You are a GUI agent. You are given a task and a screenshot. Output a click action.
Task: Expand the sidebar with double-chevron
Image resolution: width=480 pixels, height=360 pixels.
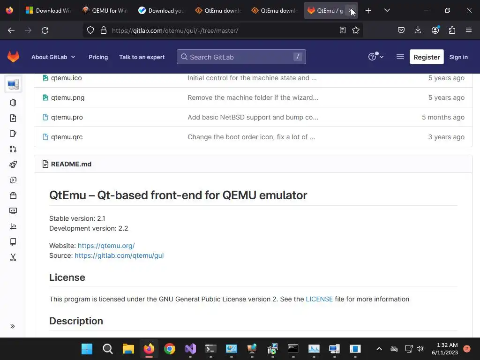[13, 326]
